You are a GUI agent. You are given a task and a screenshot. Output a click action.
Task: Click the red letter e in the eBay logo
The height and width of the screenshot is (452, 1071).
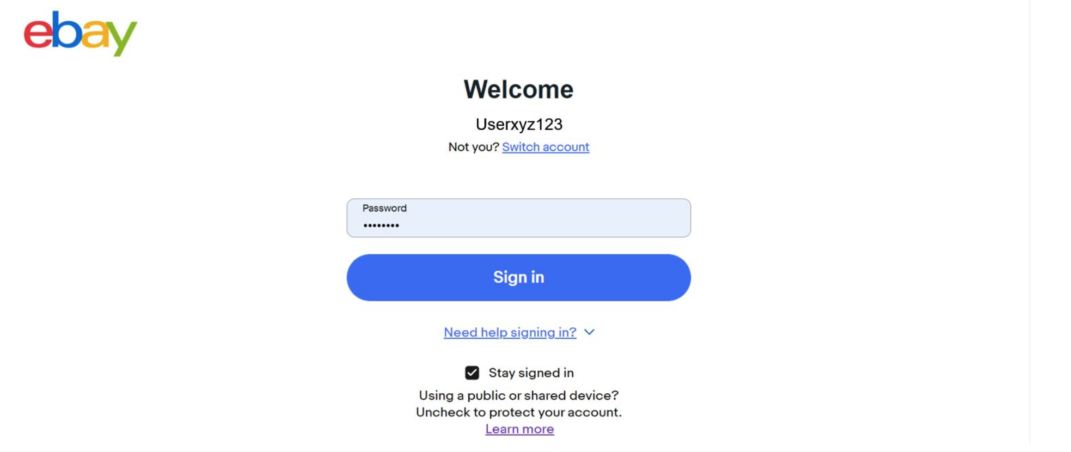pyautogui.click(x=38, y=34)
